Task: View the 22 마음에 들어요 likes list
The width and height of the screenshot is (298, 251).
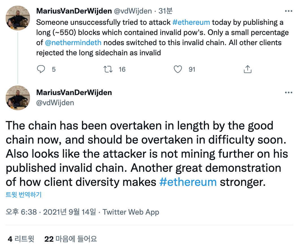Action: [71, 239]
